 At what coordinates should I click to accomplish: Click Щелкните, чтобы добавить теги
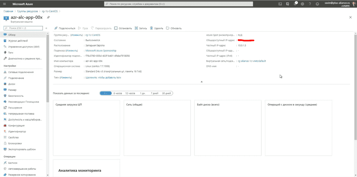pyautogui.click(x=103, y=78)
